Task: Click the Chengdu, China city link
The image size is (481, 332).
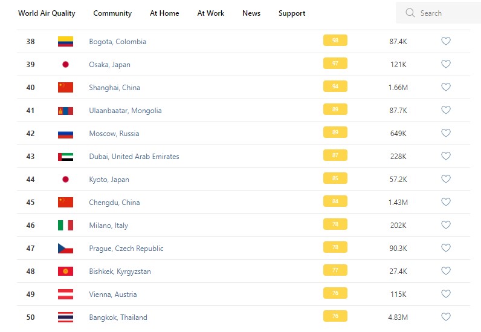Action: pyautogui.click(x=114, y=203)
